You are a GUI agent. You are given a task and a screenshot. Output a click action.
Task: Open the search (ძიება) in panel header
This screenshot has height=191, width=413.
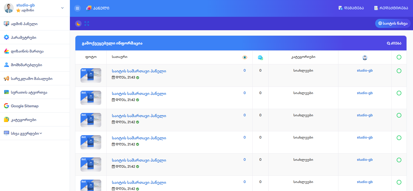click(x=394, y=43)
